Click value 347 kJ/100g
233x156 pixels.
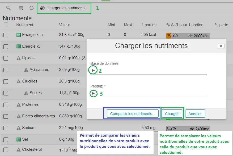coord(70,46)
